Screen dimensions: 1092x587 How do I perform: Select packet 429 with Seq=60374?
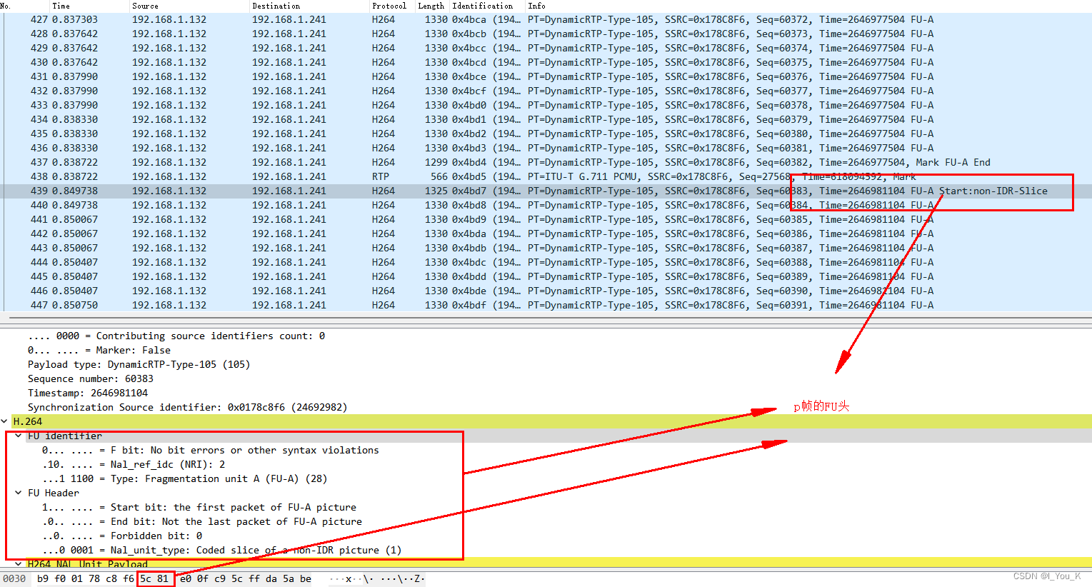pyautogui.click(x=546, y=48)
